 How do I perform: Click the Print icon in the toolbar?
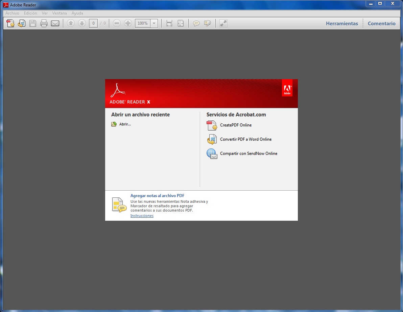pyautogui.click(x=44, y=23)
